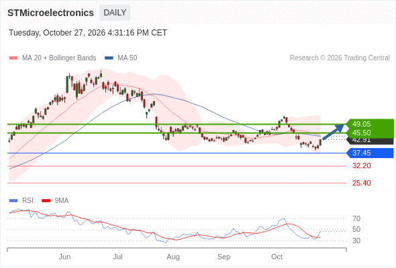Click the Aug label on the time axis
The height and width of the screenshot is (268, 396).
tap(173, 257)
